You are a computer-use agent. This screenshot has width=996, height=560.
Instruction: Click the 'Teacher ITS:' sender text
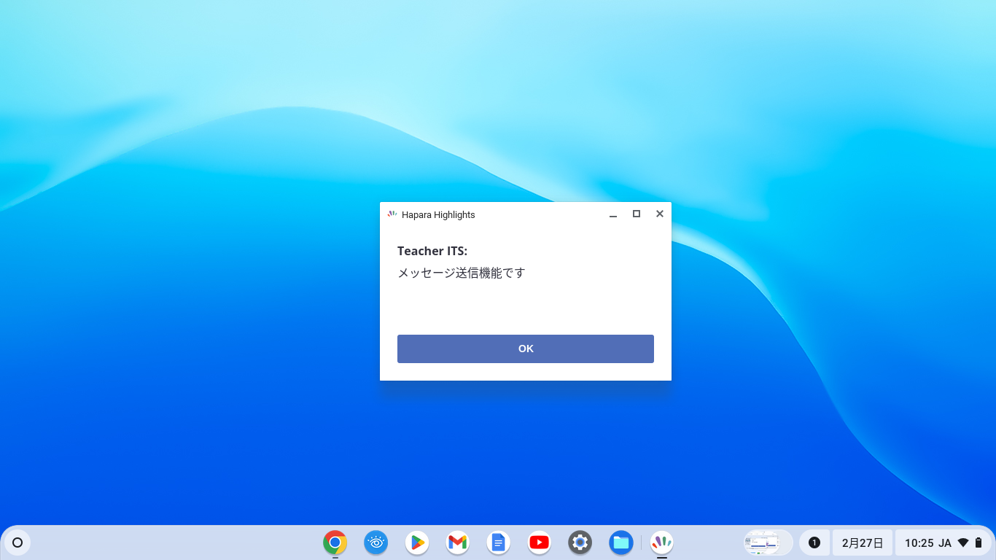tap(432, 251)
